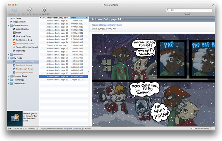Open the search magnifier scope menu

point(168,10)
